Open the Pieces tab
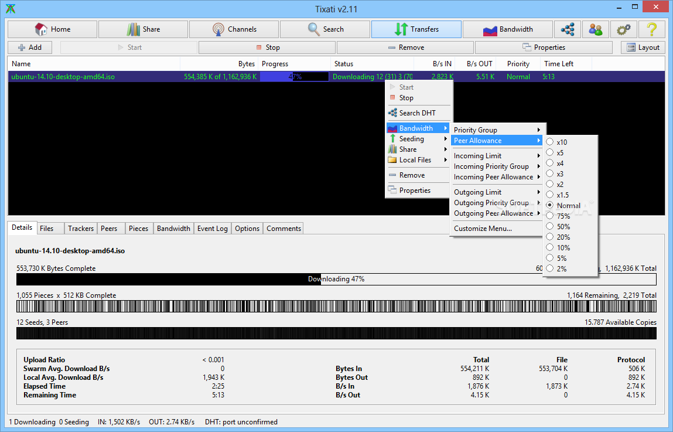The width and height of the screenshot is (673, 432). pos(139,229)
